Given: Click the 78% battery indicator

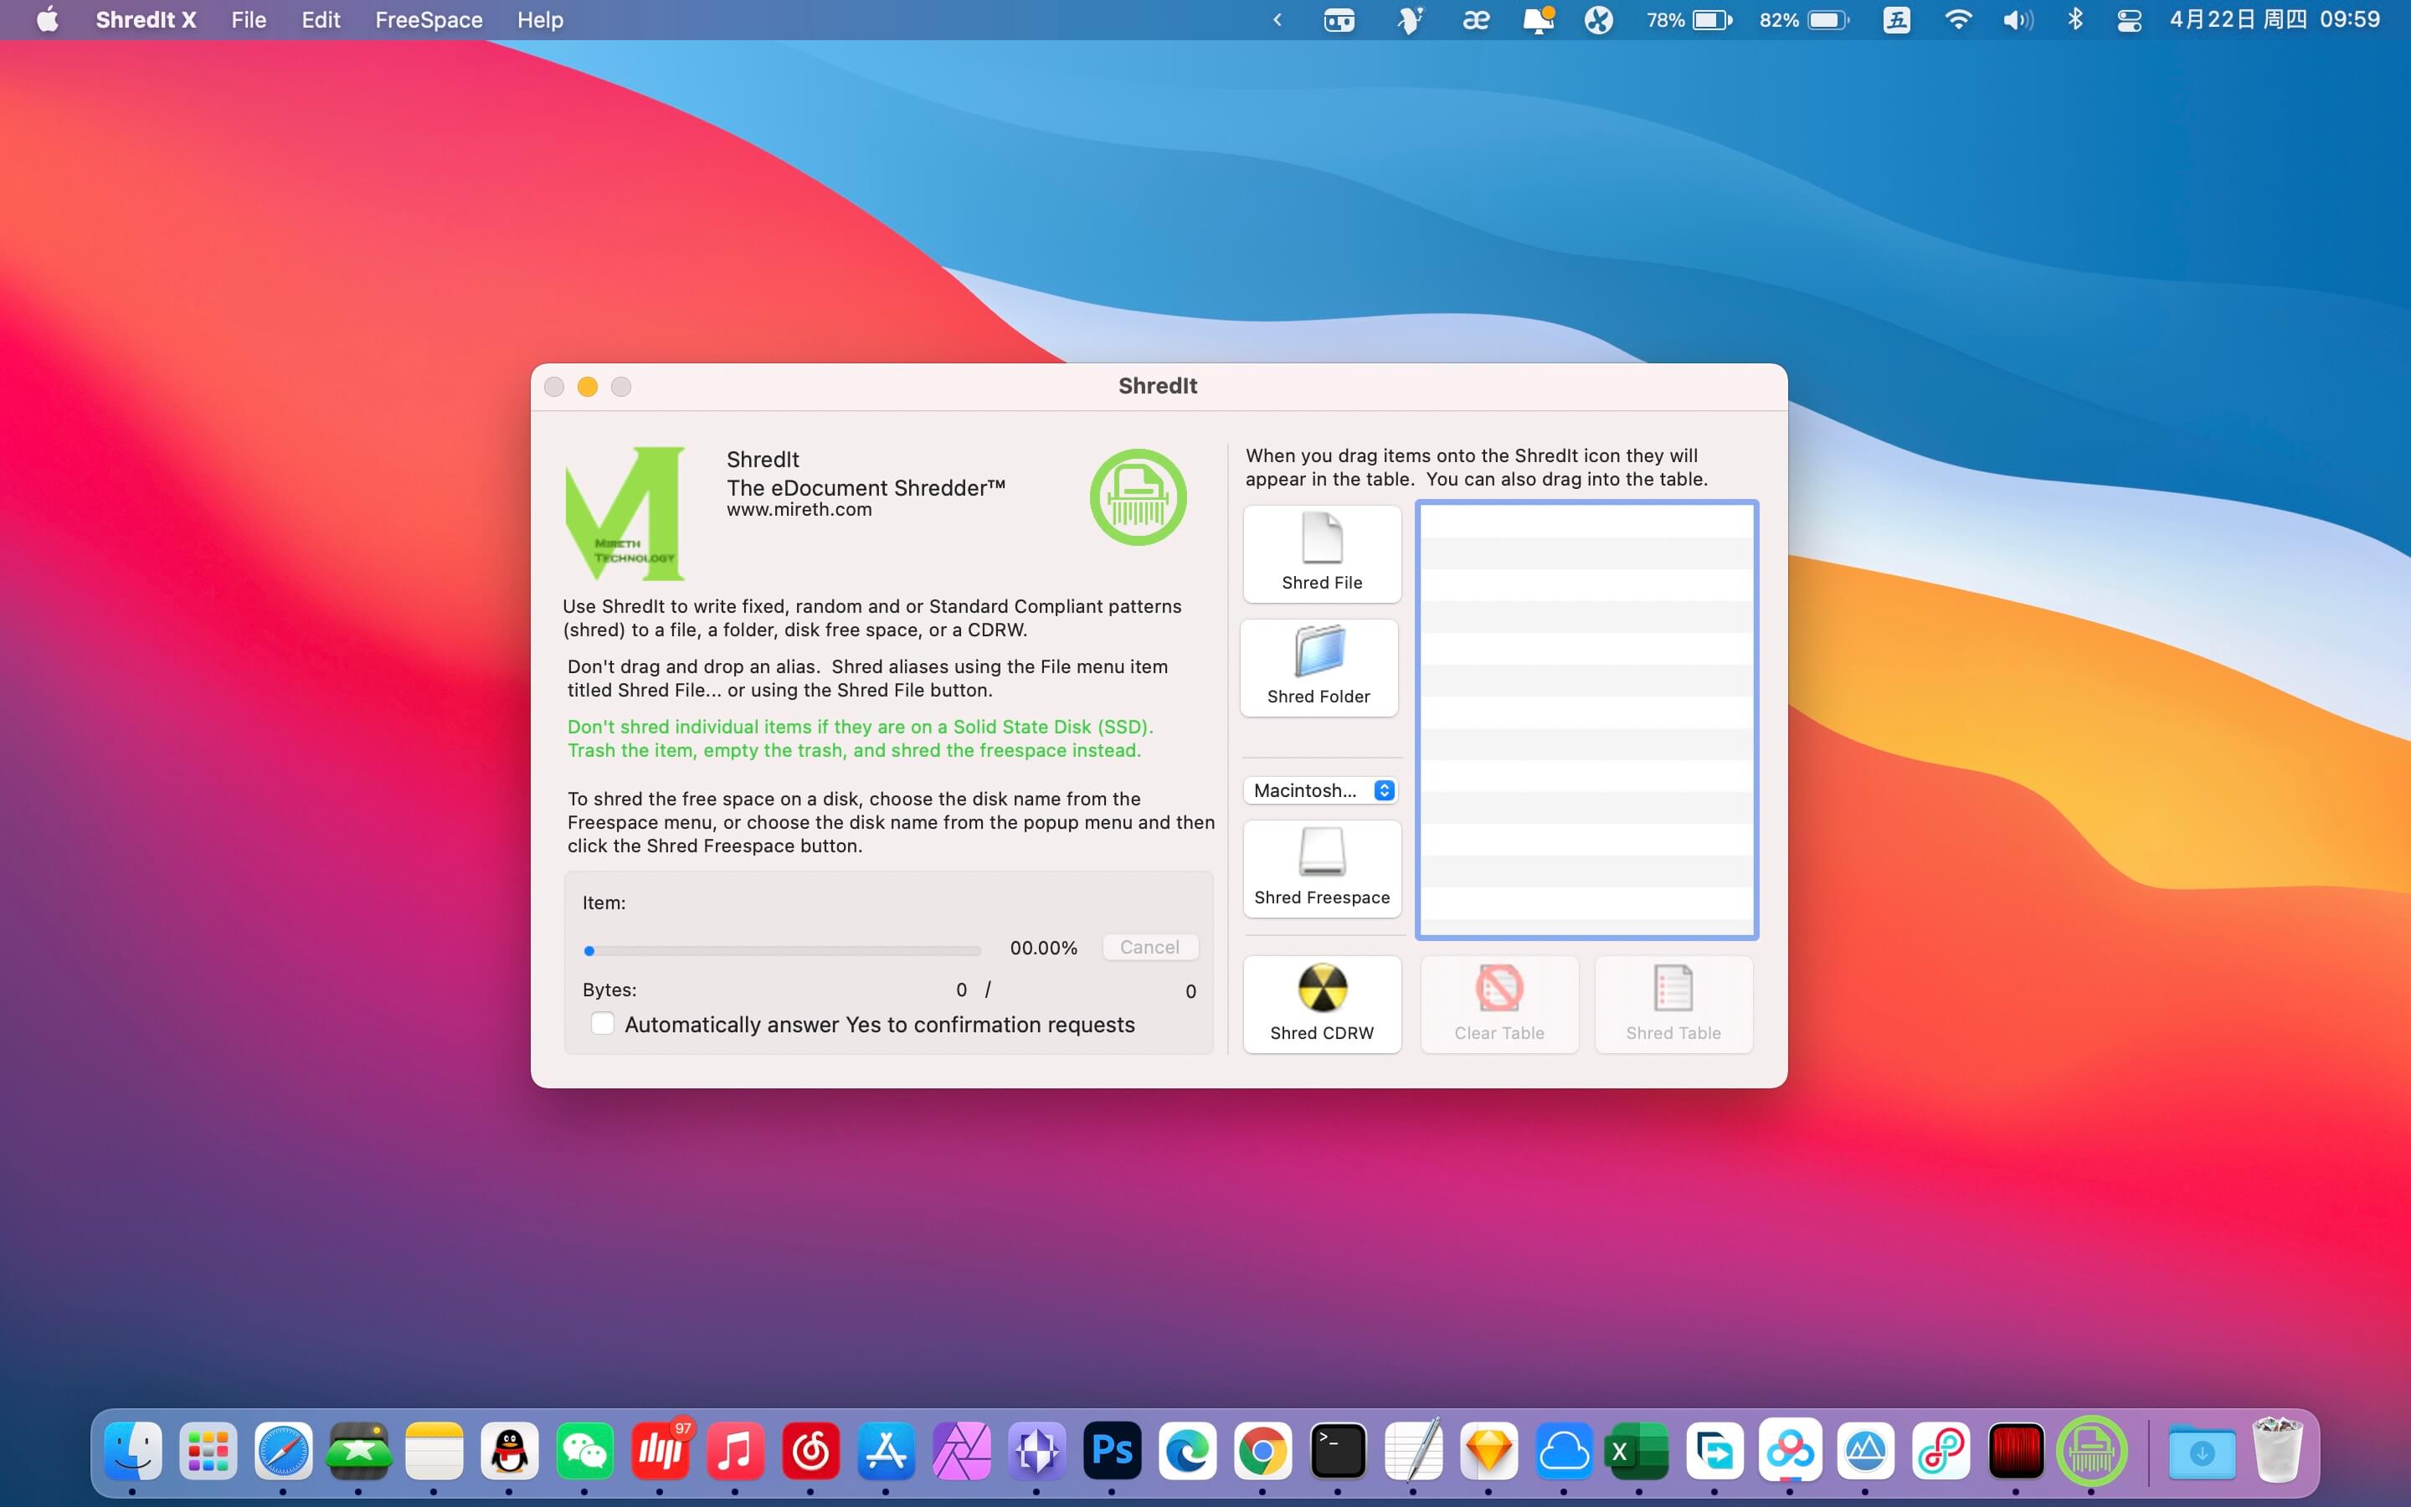Looking at the screenshot, I should tap(1689, 20).
